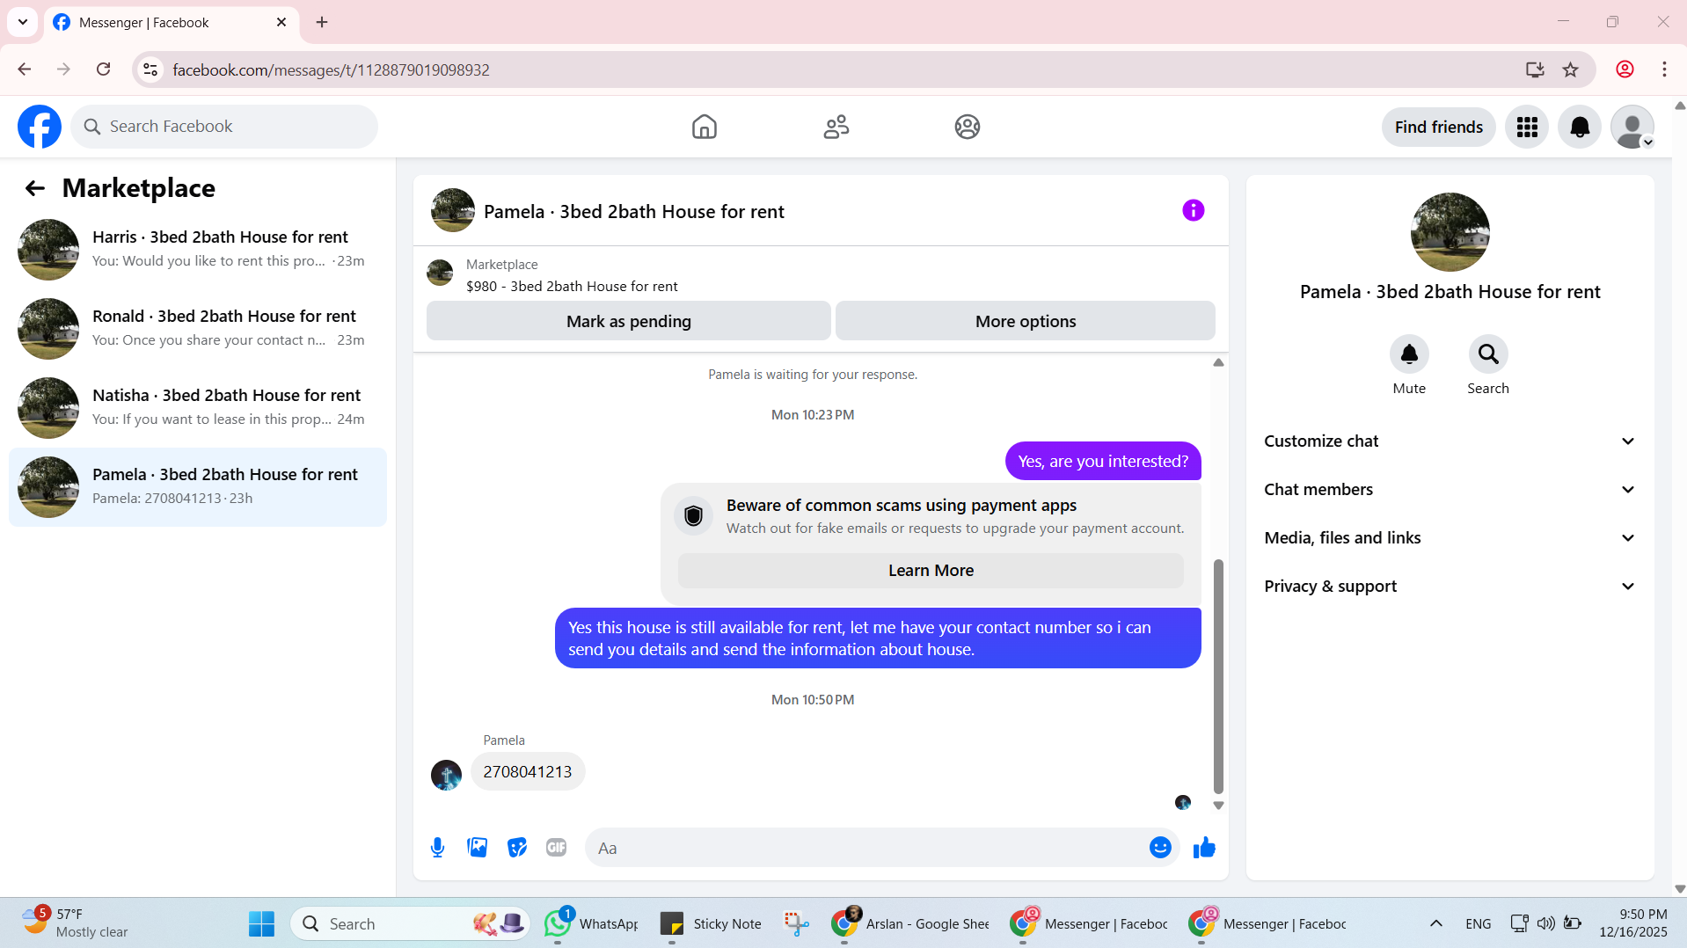Open the Chrome profile icon
1687x948 pixels.
[1625, 69]
